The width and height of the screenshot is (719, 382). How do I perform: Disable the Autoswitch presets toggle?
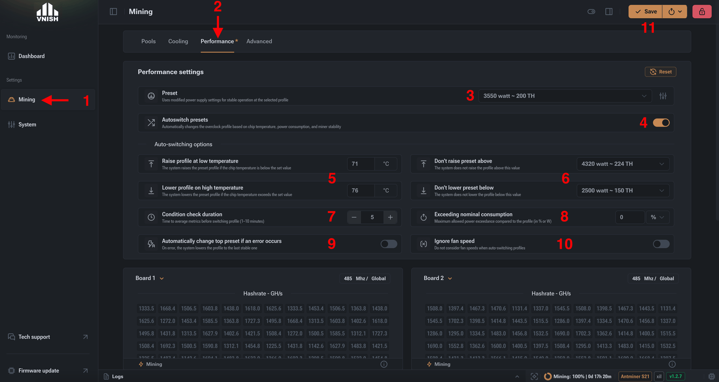coord(661,122)
